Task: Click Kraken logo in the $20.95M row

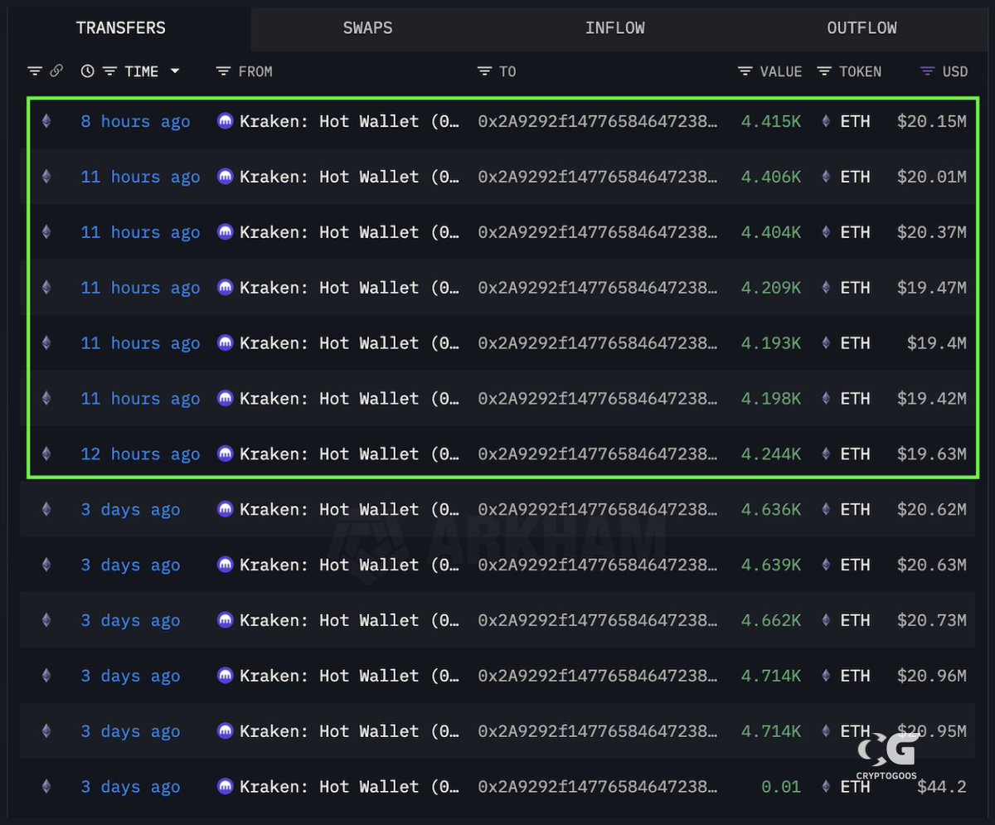Action: [x=226, y=731]
